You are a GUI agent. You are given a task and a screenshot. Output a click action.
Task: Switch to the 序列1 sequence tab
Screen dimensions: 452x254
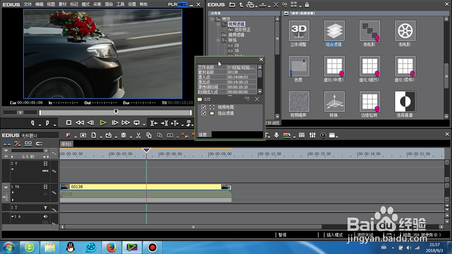[x=66, y=144]
